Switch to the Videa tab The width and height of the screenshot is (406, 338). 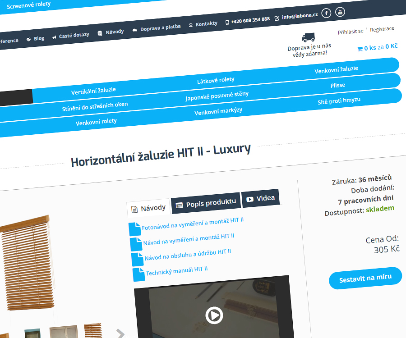[x=260, y=198]
